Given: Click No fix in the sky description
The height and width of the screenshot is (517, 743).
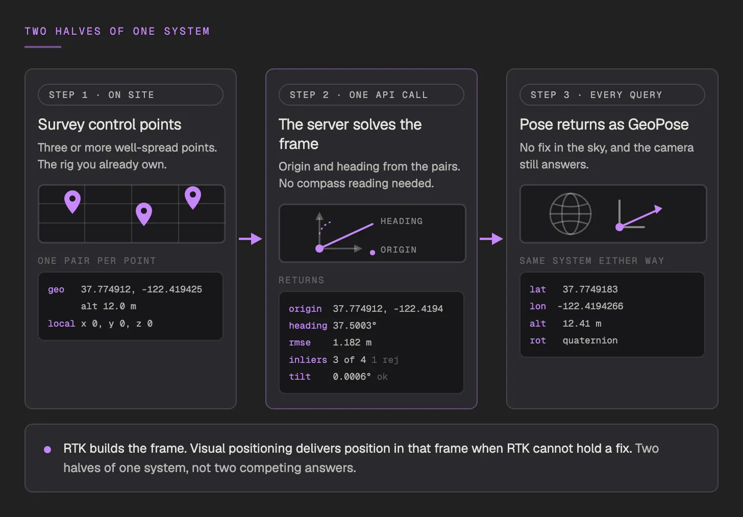Looking at the screenshot, I should point(607,156).
